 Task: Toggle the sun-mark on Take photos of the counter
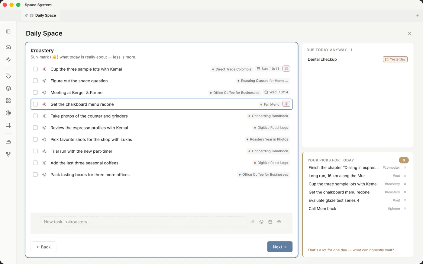[44, 116]
